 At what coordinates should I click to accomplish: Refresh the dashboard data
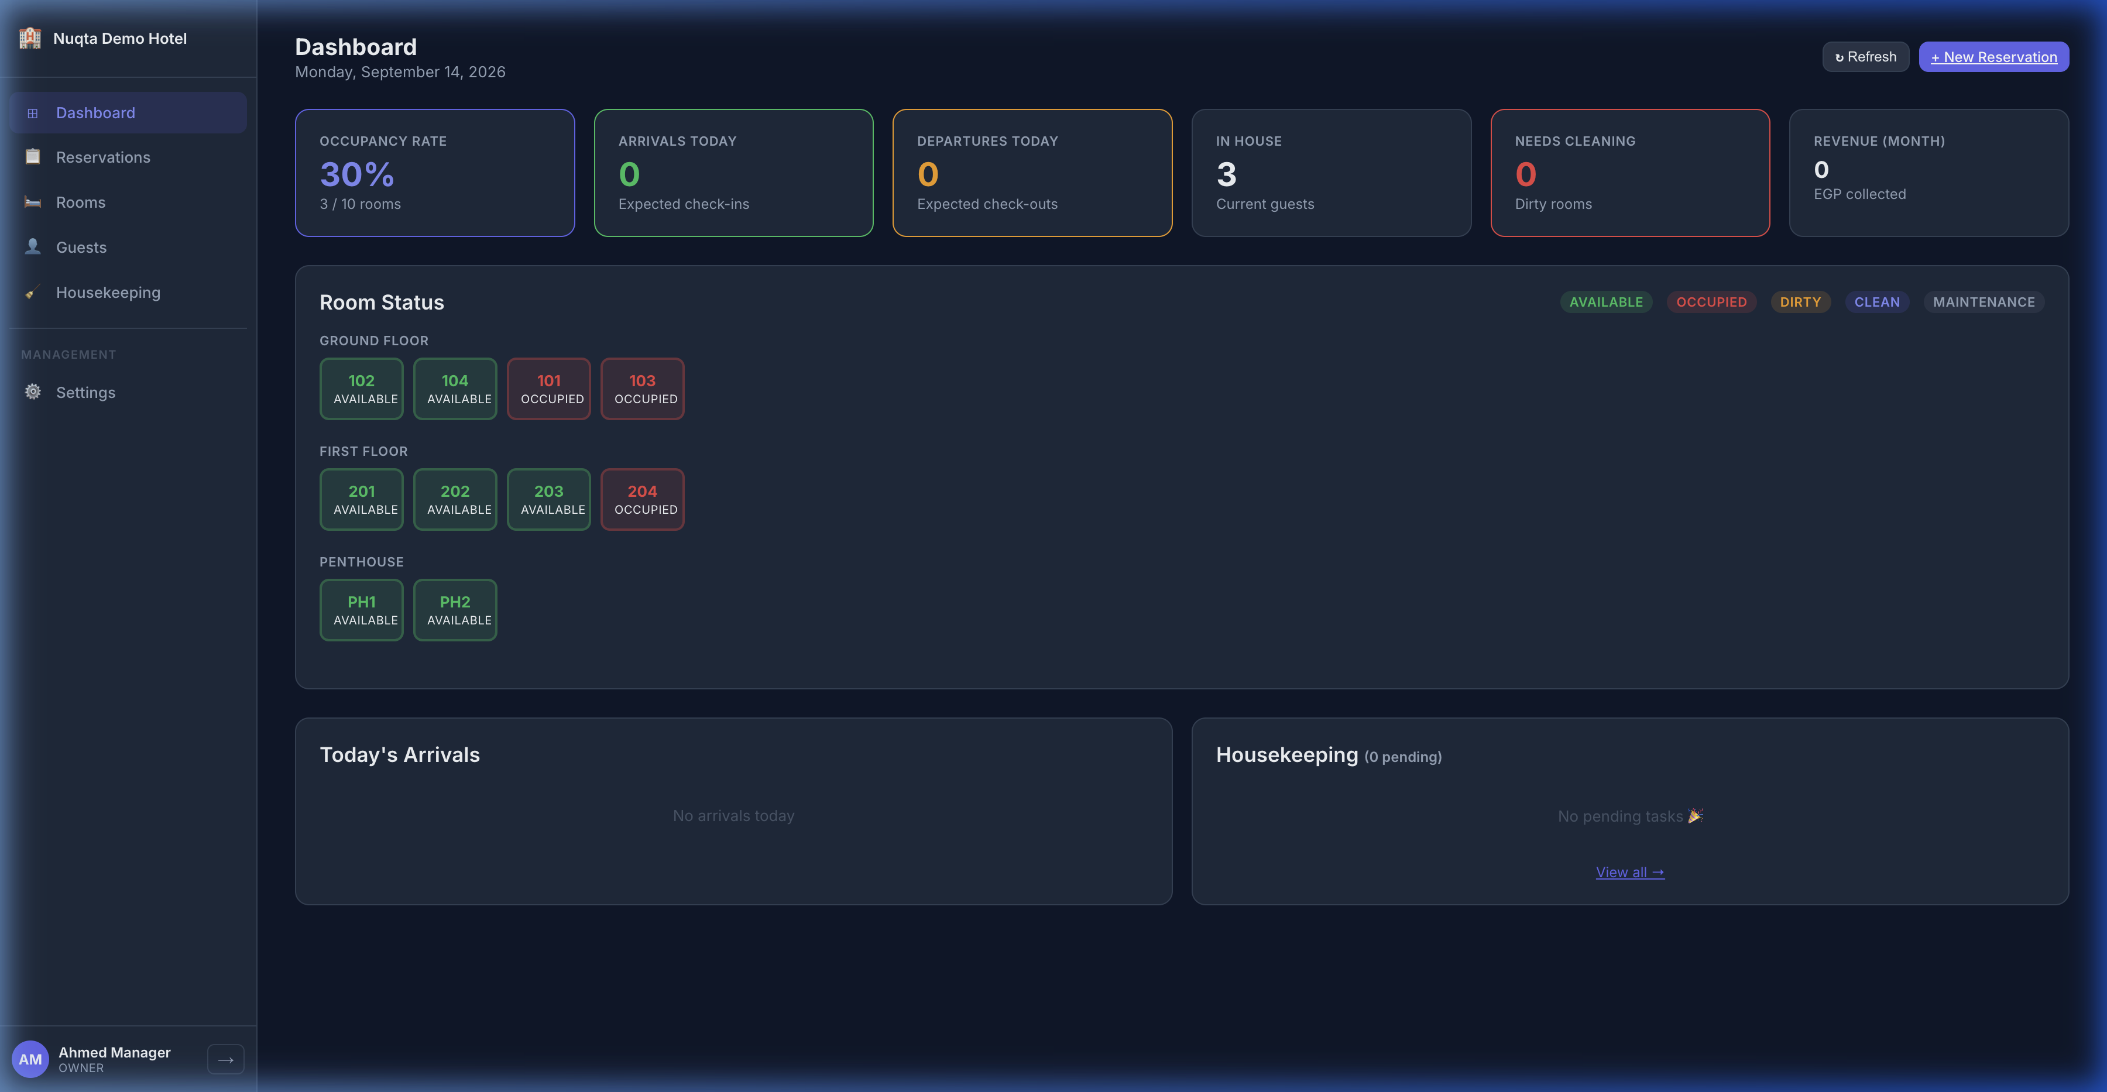pos(1866,56)
